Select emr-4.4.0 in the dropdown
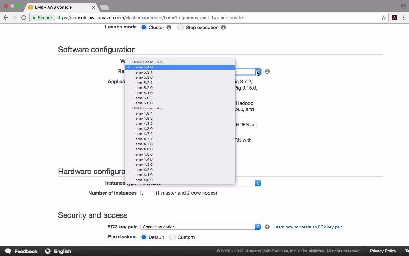The height and width of the screenshot is (256, 409). [180, 159]
